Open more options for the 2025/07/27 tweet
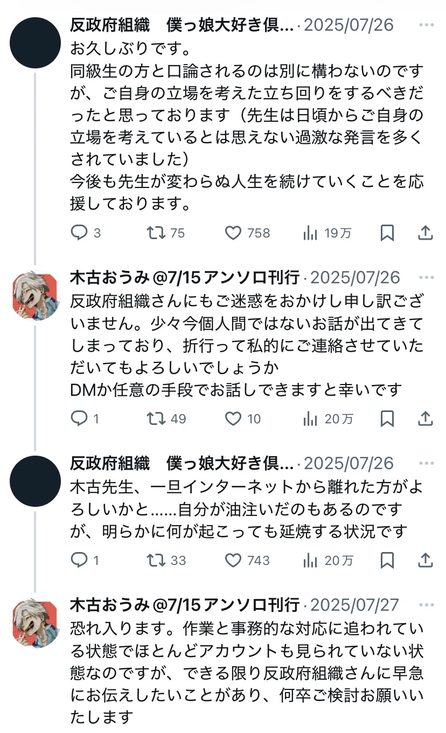The width and height of the screenshot is (446, 733). [x=426, y=605]
